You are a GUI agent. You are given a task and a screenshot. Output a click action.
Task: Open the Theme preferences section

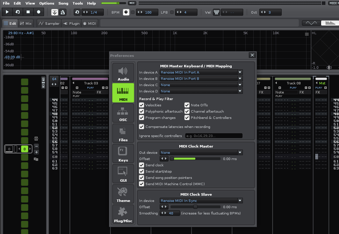pos(123,194)
